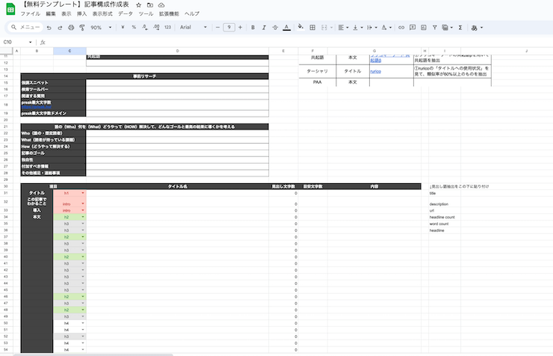This screenshot has height=356, width=553.
Task: Select the 'headline count' cell
Action: coord(445,218)
